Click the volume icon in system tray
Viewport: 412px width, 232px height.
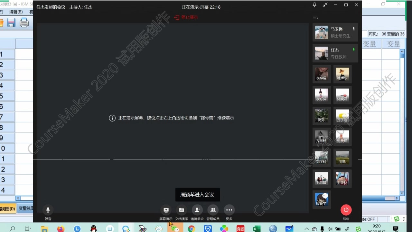[330, 229]
